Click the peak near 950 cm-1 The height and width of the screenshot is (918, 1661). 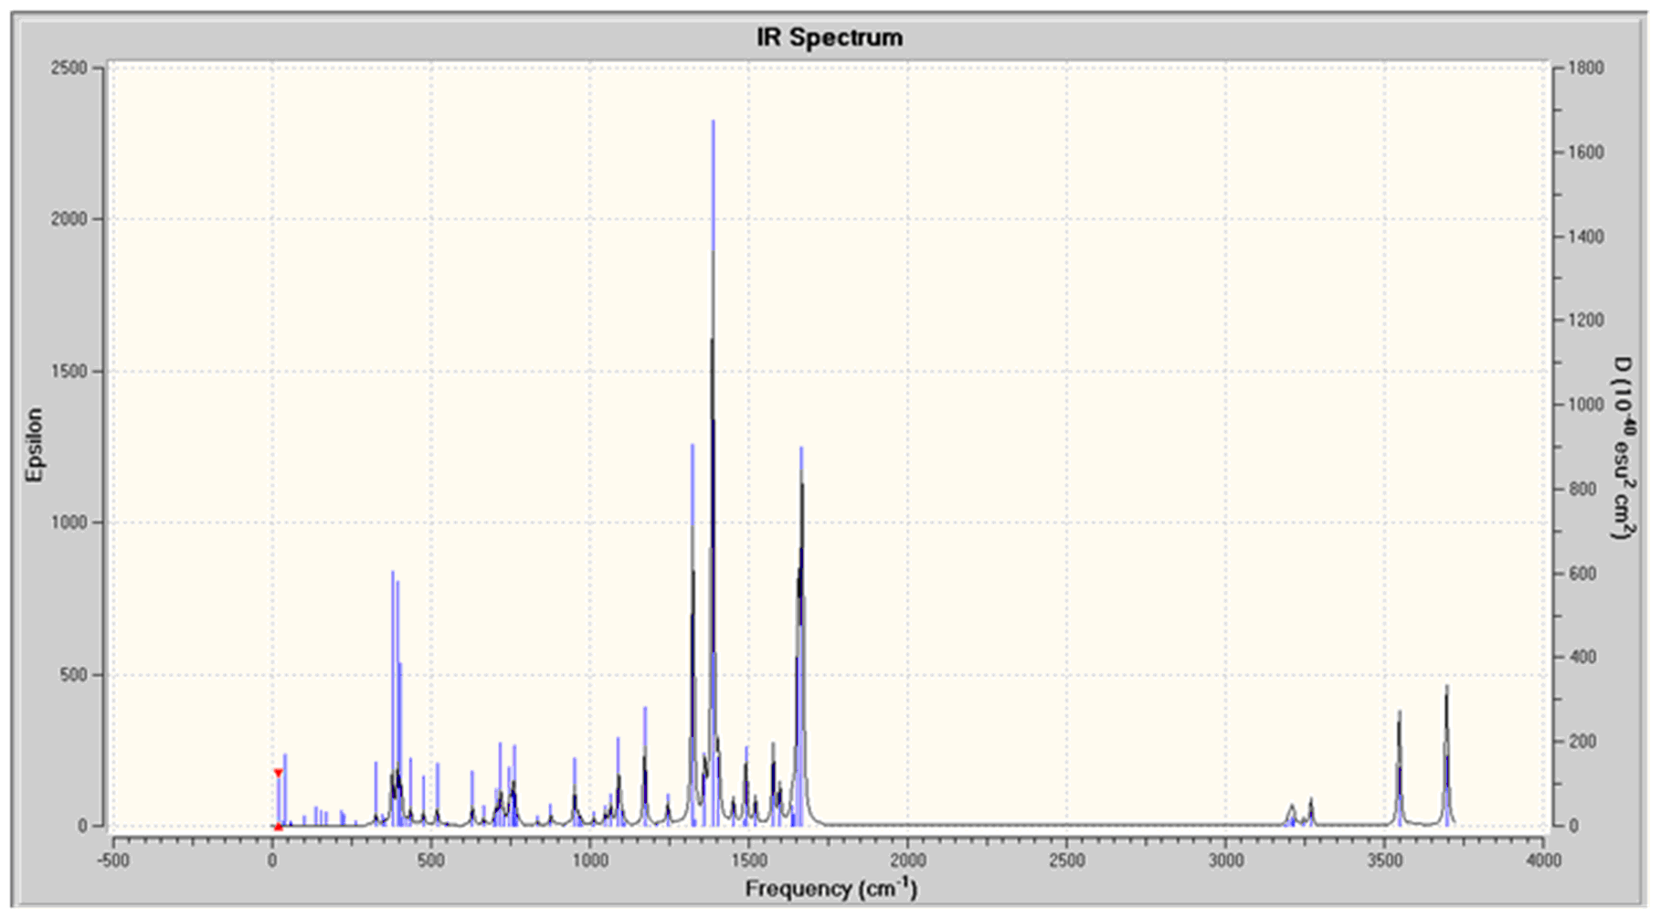click(x=575, y=792)
